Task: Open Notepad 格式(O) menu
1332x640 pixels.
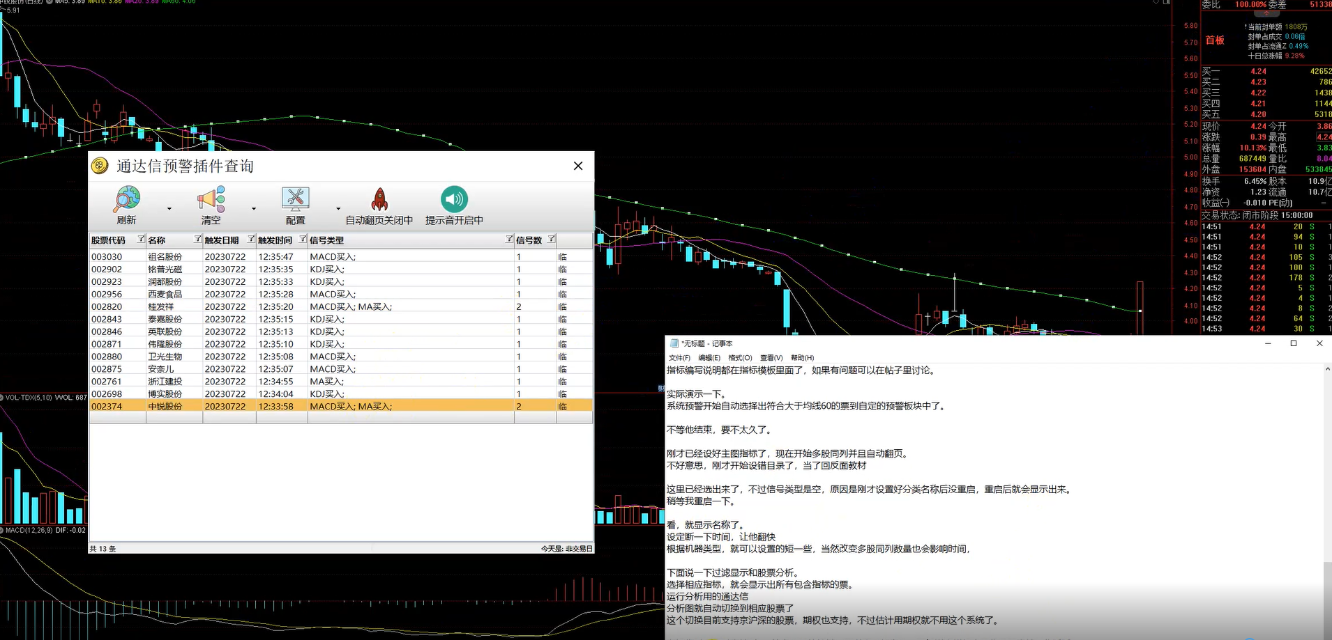Action: click(740, 358)
